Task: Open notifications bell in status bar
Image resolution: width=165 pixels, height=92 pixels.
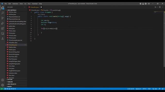Action: [x=163, y=89]
